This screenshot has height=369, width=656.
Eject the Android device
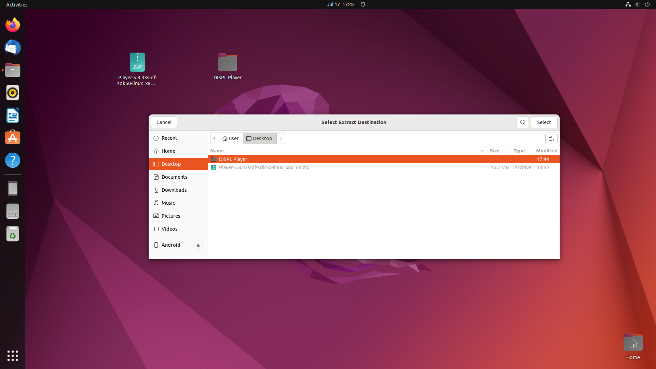[x=198, y=245]
